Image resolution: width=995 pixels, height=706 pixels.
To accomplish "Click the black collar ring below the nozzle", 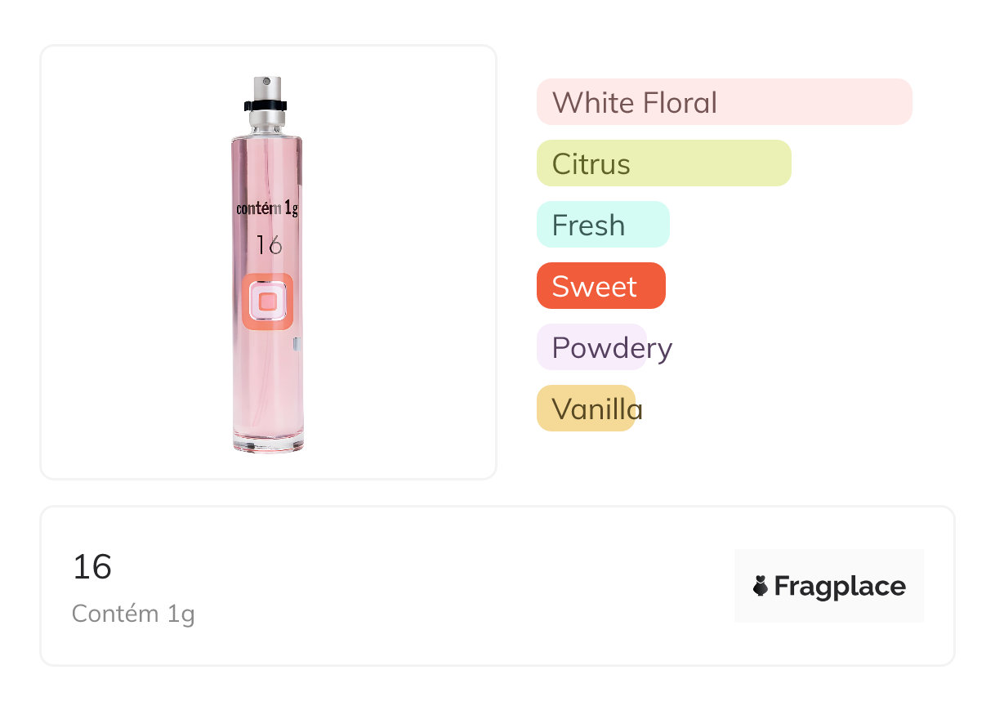I will [266, 105].
